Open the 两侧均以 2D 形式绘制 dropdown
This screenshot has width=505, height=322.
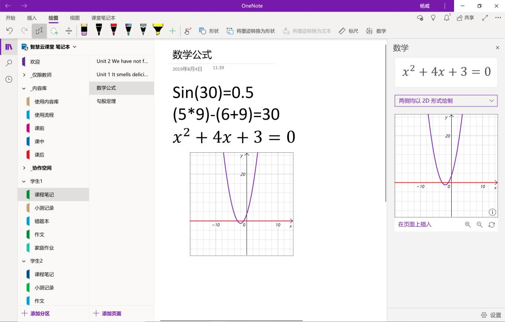(446, 100)
